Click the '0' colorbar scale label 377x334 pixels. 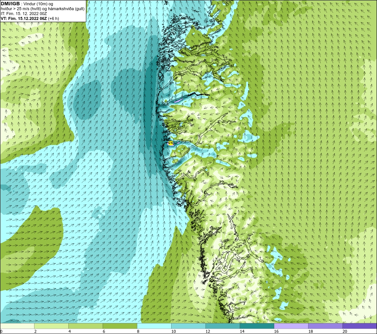1,331
